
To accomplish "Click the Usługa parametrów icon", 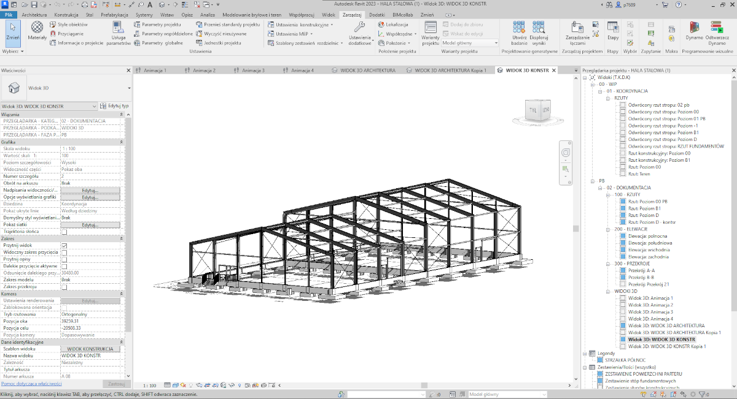I will [119, 31].
